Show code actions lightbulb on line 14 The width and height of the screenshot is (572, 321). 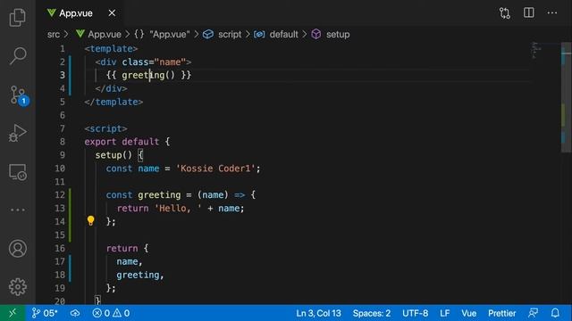(91, 220)
